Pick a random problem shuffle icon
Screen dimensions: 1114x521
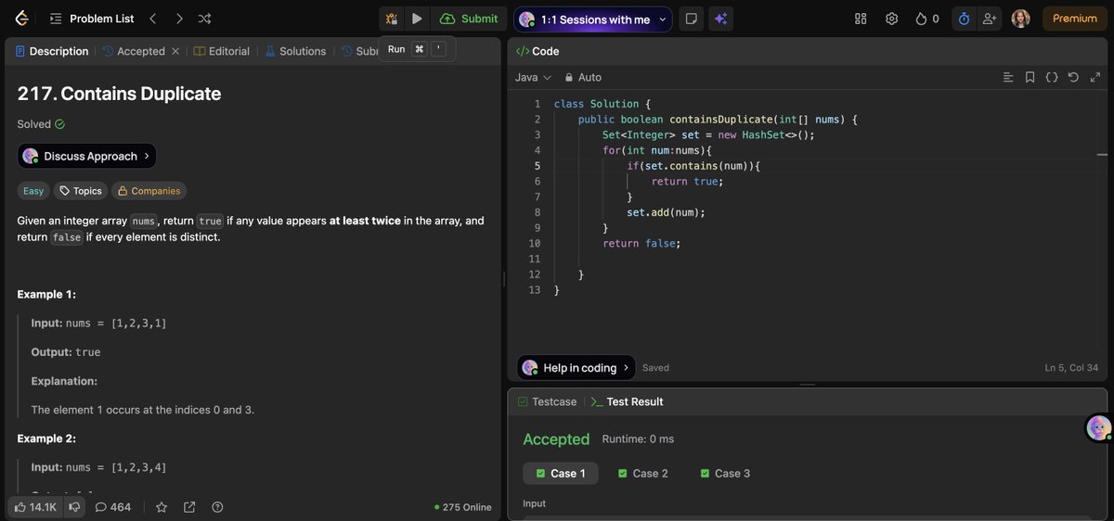coord(205,19)
